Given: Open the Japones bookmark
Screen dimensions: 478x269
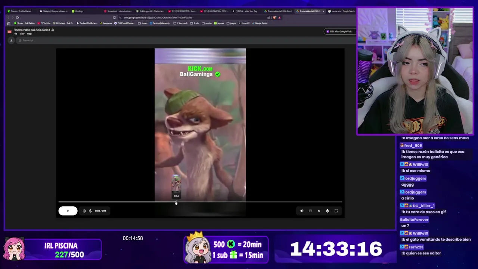Looking at the screenshot, I should click(219, 23).
